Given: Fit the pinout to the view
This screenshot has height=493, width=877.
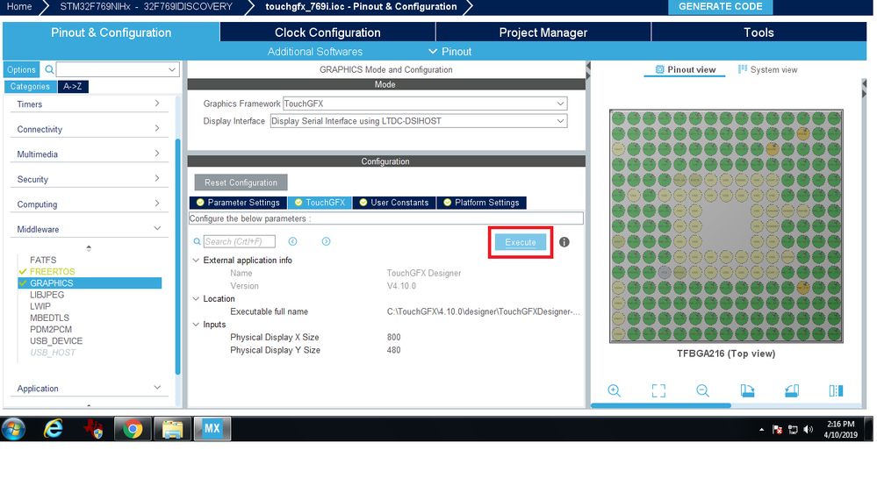Looking at the screenshot, I should tap(659, 390).
